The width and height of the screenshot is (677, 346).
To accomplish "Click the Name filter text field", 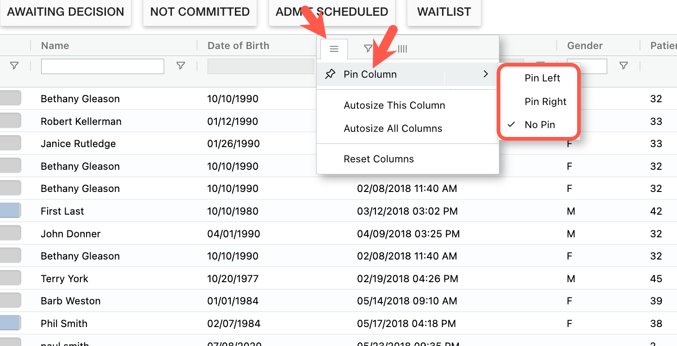I will (103, 66).
